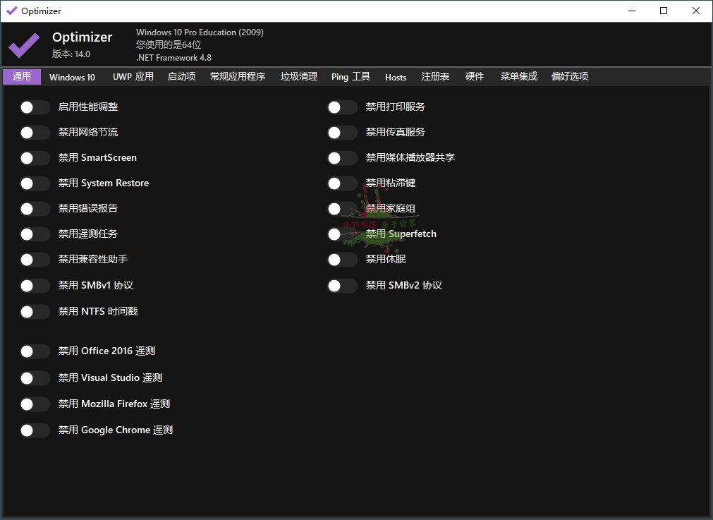Toggle 禁用网络节流 switch
This screenshot has width=713, height=520.
pos(35,132)
